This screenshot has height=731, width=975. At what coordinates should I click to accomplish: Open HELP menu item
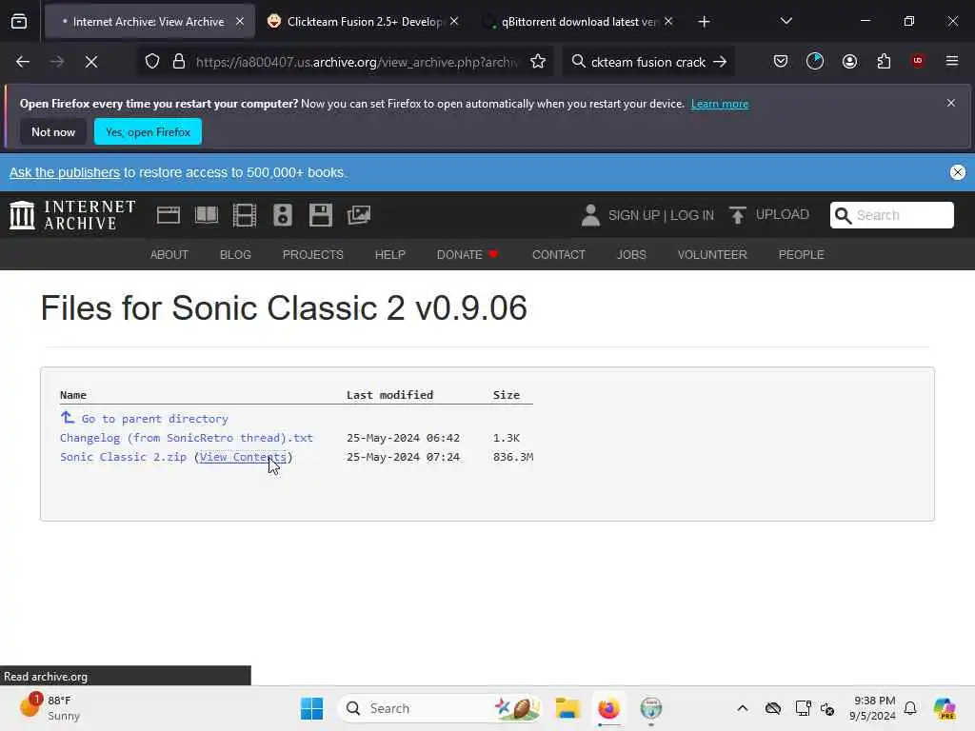[389, 255]
